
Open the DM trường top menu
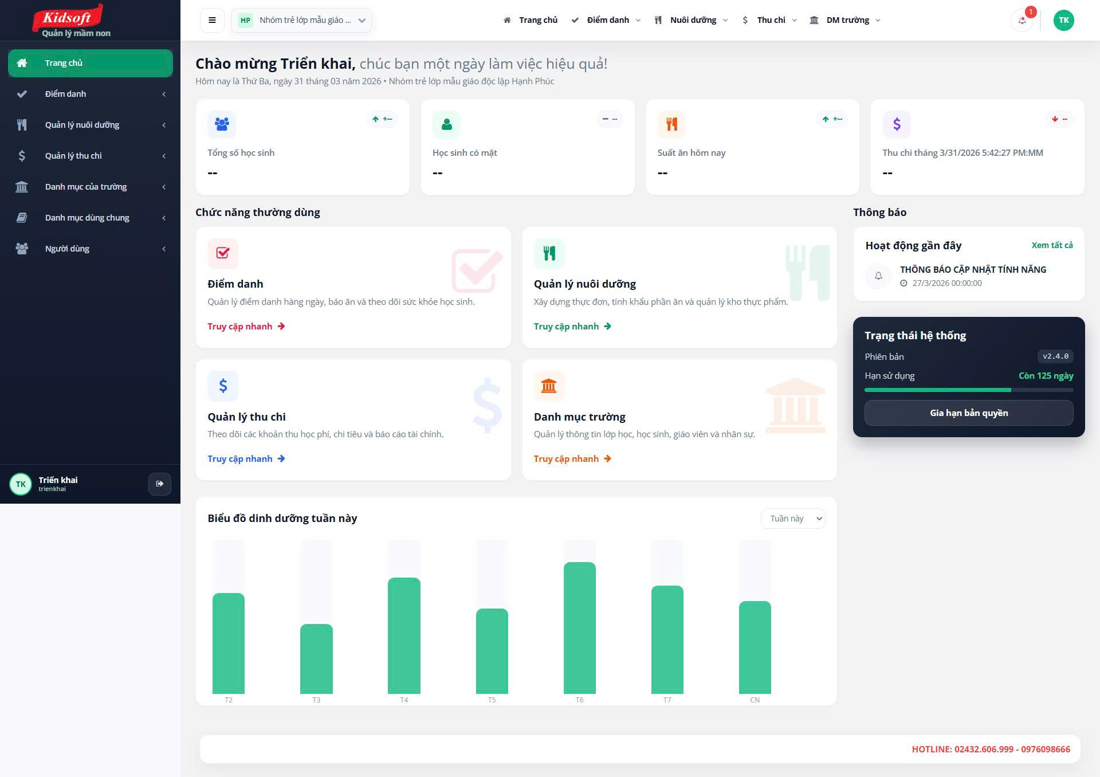(x=847, y=20)
